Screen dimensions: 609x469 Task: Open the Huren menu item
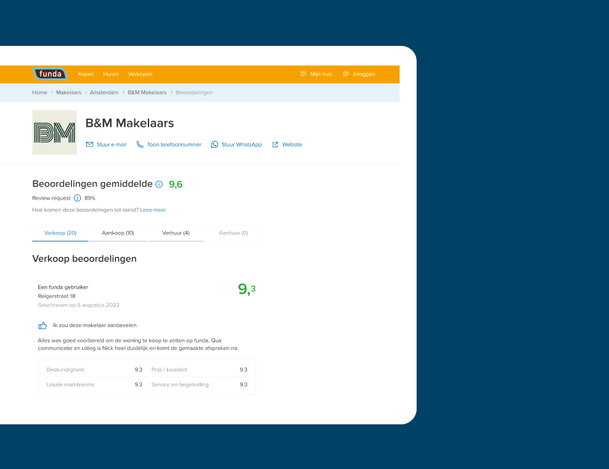pyautogui.click(x=111, y=74)
